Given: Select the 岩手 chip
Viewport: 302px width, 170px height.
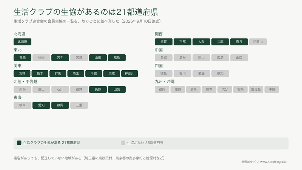Looking at the screenshot, I should click(x=60, y=58).
